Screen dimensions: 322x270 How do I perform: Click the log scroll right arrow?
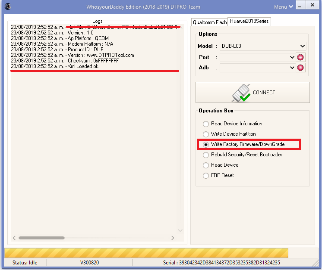pos(173,238)
